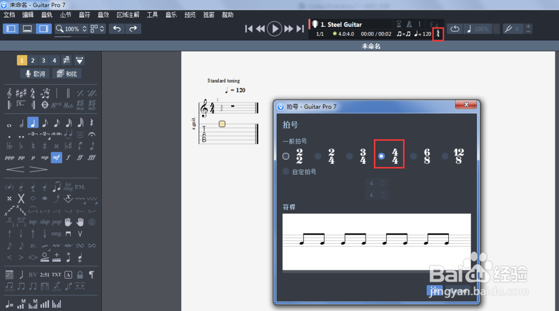
Task: Open the 编辑 menu
Action: 28,15
